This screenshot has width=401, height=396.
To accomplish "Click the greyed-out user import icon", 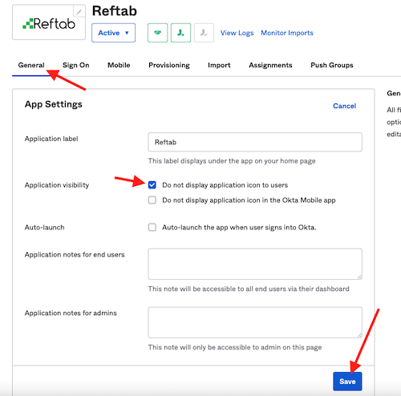I will tap(204, 33).
